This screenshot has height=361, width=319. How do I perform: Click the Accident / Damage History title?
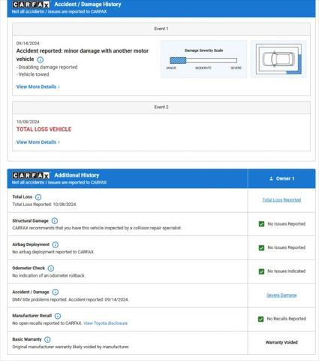coord(88,5)
